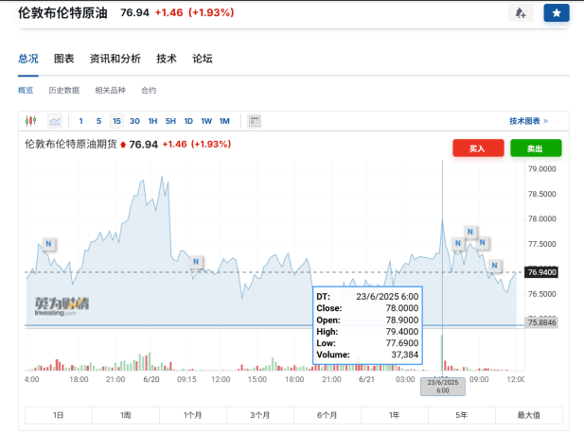Click the 75.8846 price axis label
This screenshot has width=584, height=432.
coord(541,322)
